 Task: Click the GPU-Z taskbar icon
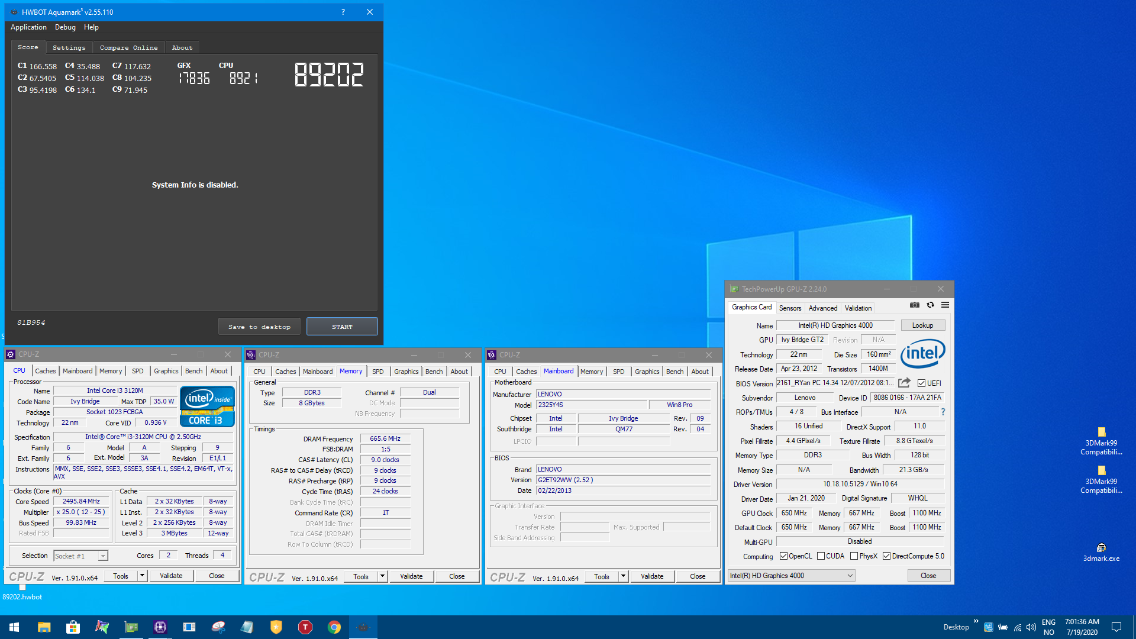click(131, 627)
